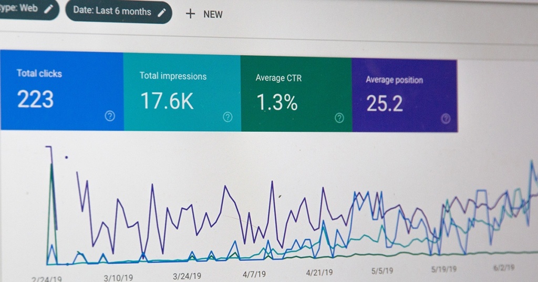The image size is (538, 282).
Task: Select the 4/7/19 date on the chart axis
Action: click(254, 274)
